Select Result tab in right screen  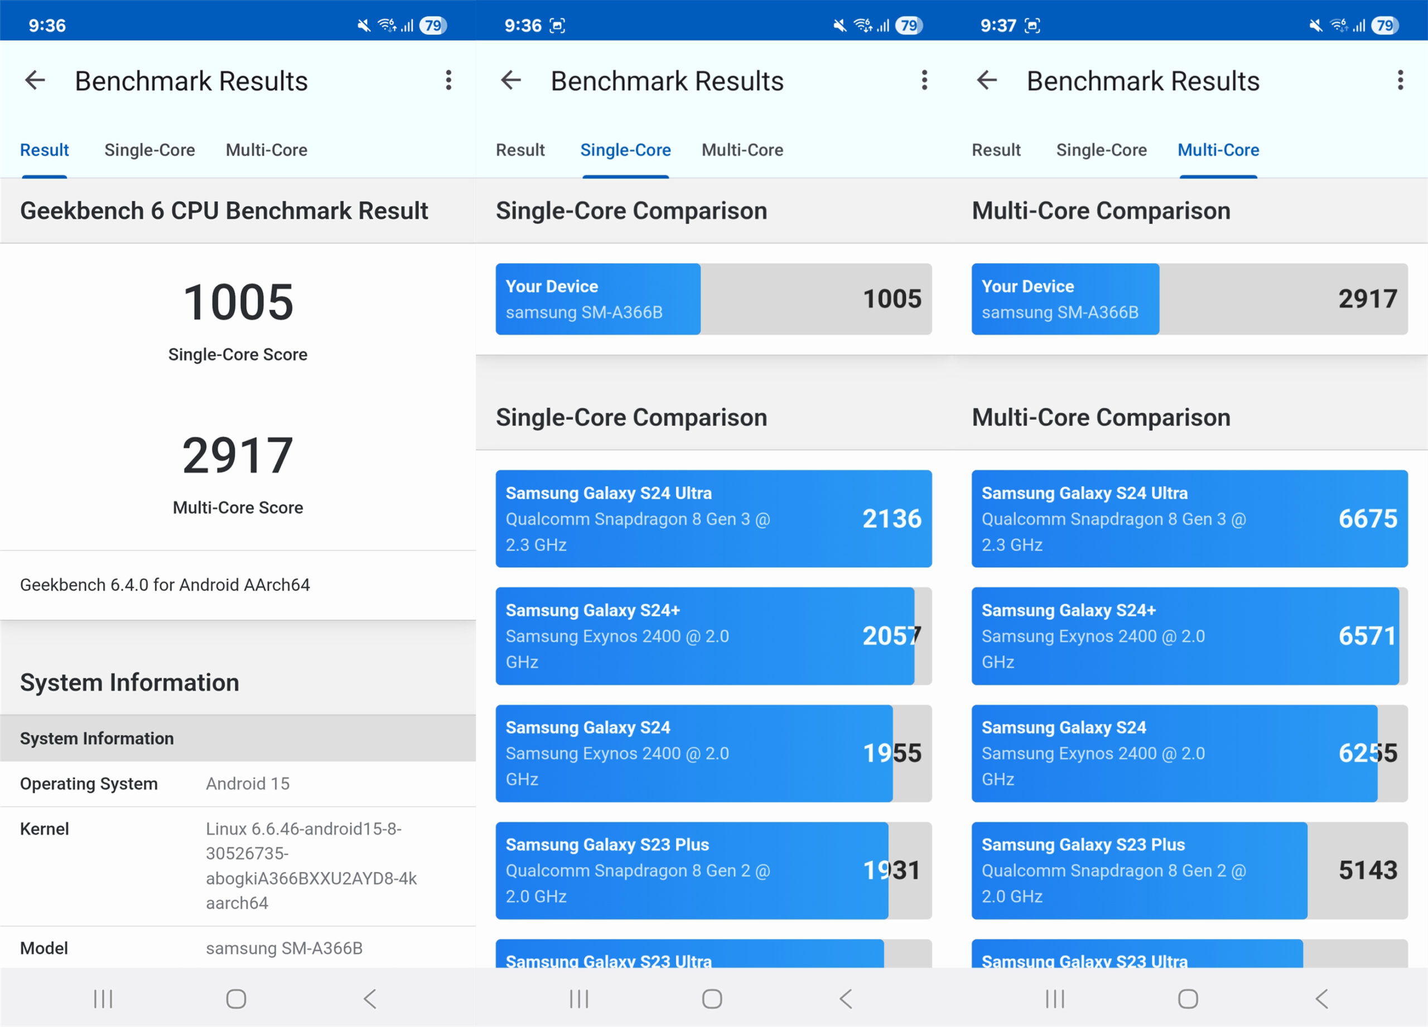click(x=996, y=150)
